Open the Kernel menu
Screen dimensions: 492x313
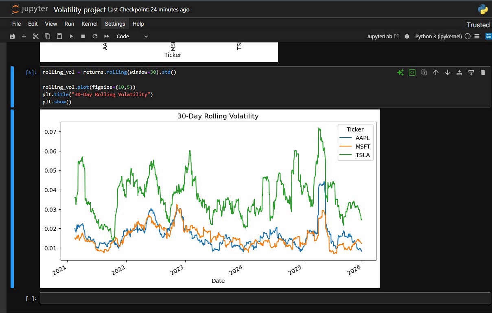(x=90, y=24)
